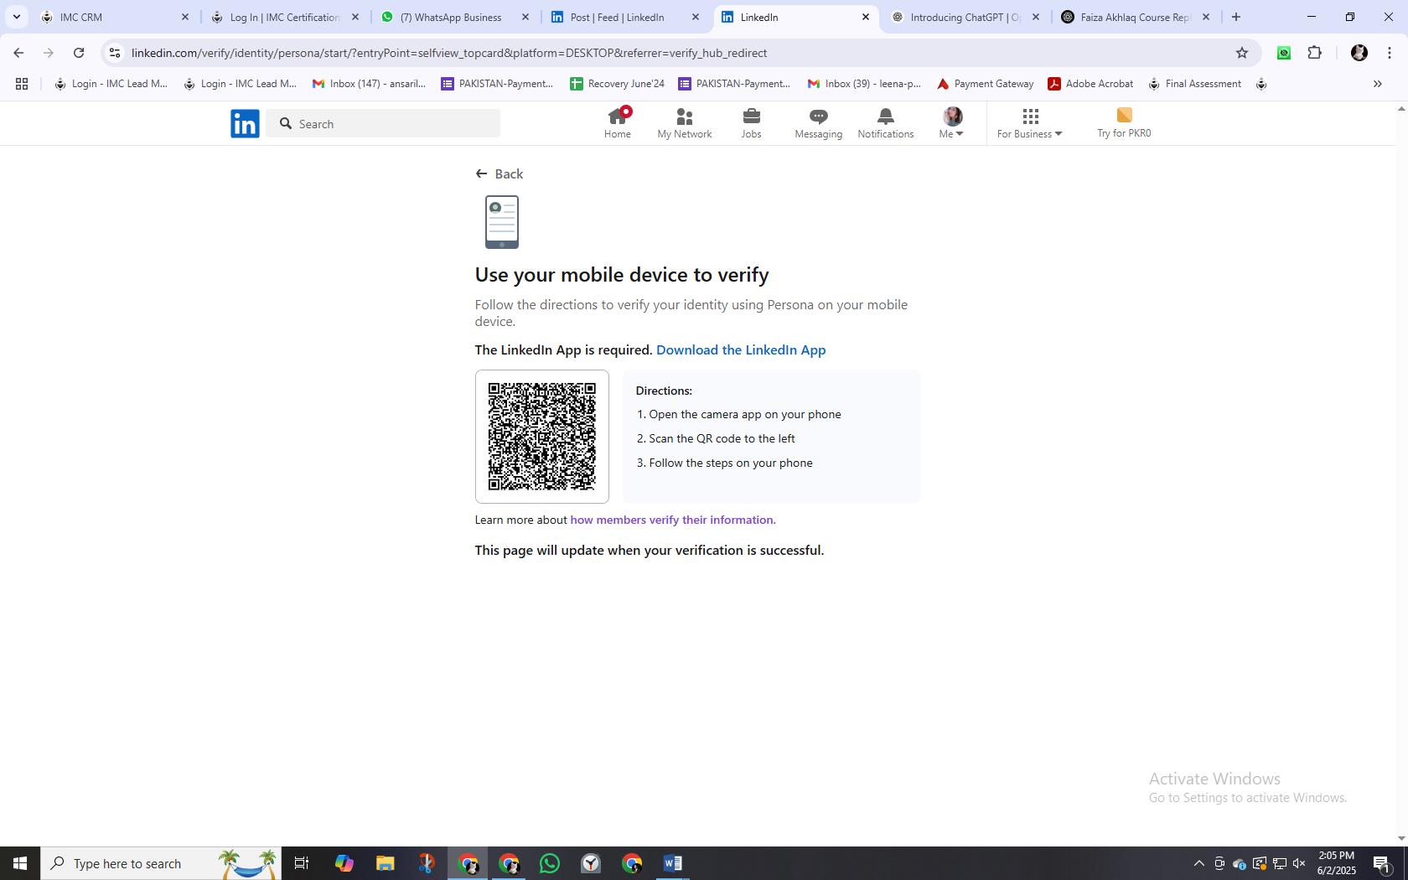Open Copilot from the taskbar

tap(344, 863)
